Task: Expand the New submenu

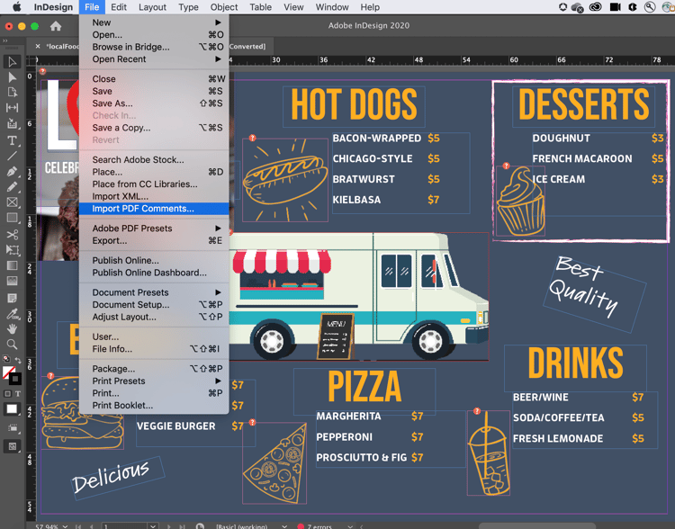Action: tap(154, 22)
